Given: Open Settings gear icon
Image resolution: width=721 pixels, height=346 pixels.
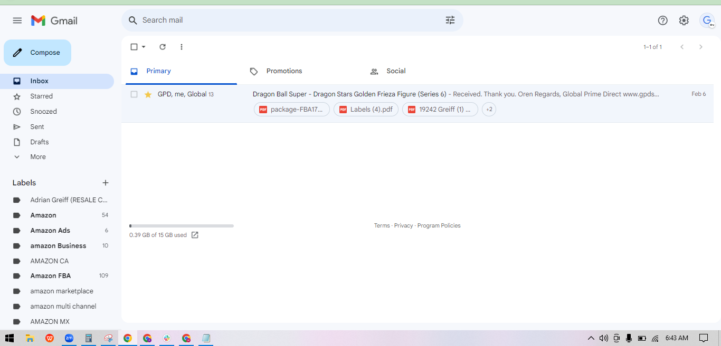Looking at the screenshot, I should tap(684, 21).
